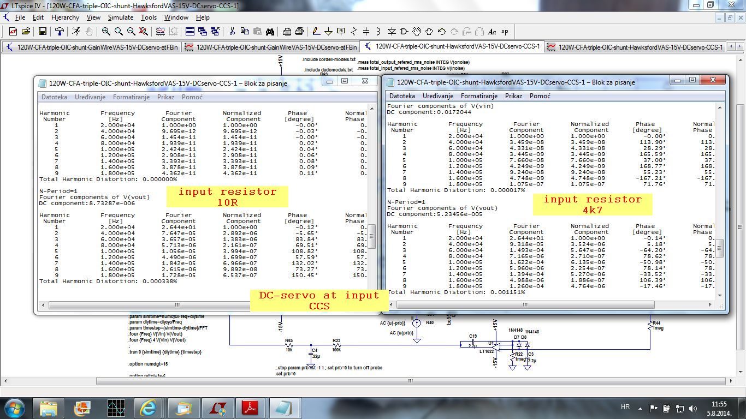Click the 'input resistor 10R' yellow note
Screen dimensions: 746x419
[227, 196]
